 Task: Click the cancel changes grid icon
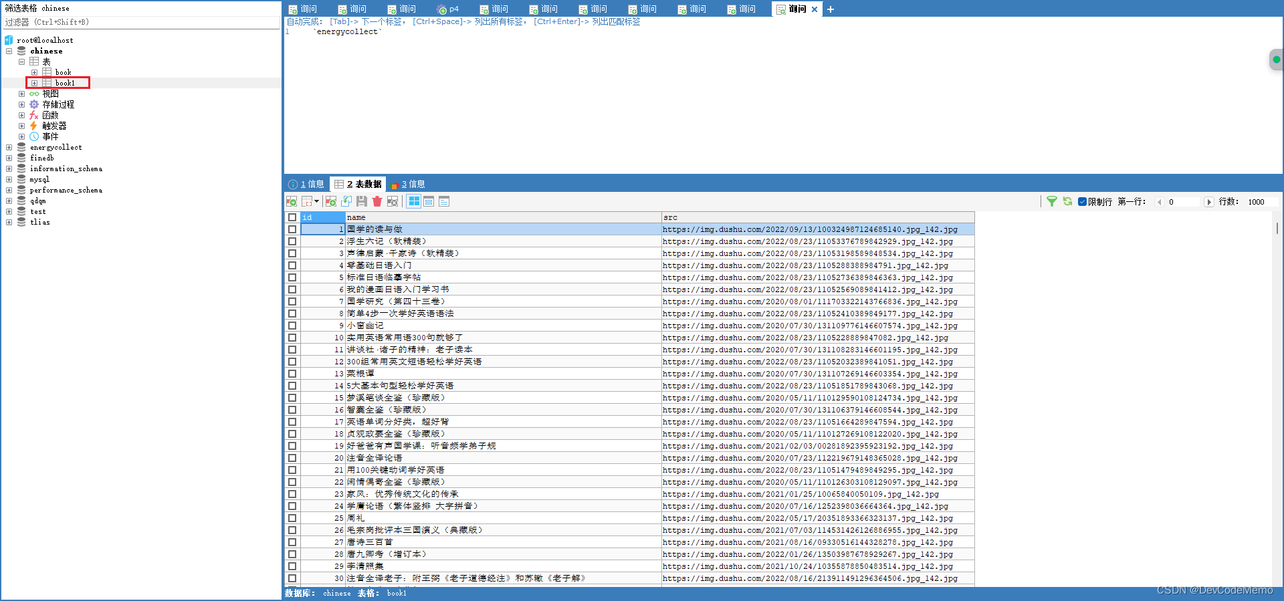393,201
